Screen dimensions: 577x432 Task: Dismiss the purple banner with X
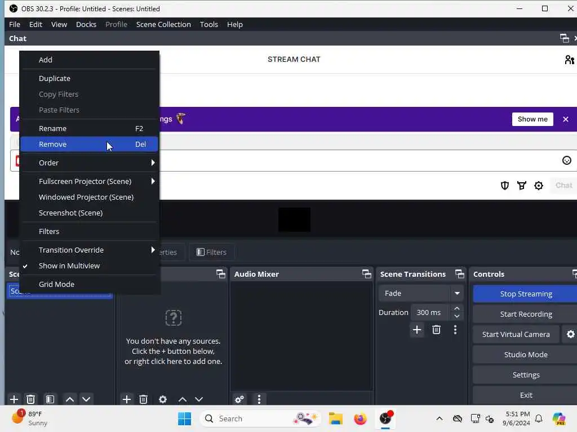point(566,119)
